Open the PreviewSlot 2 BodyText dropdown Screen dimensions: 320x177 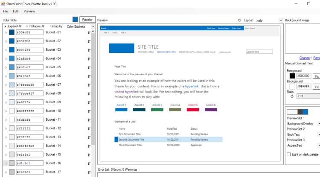318,134
